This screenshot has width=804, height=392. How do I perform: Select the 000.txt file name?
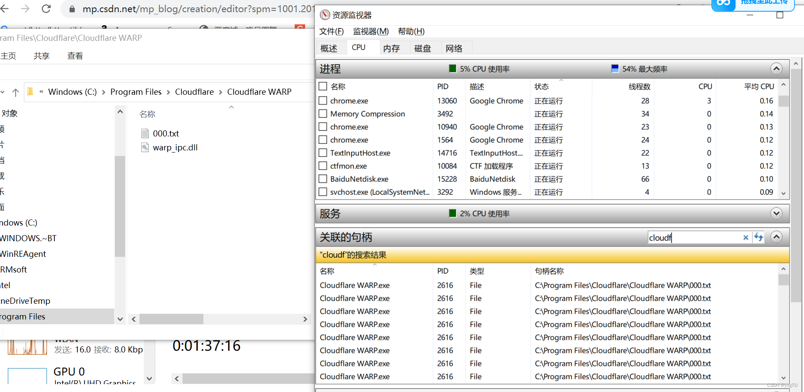166,133
